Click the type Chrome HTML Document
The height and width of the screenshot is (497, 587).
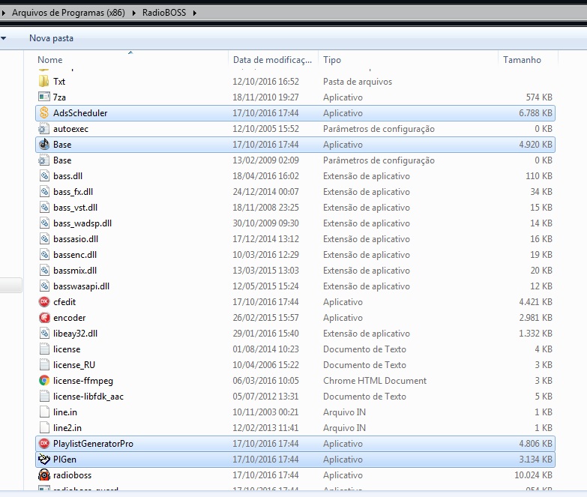[375, 381]
